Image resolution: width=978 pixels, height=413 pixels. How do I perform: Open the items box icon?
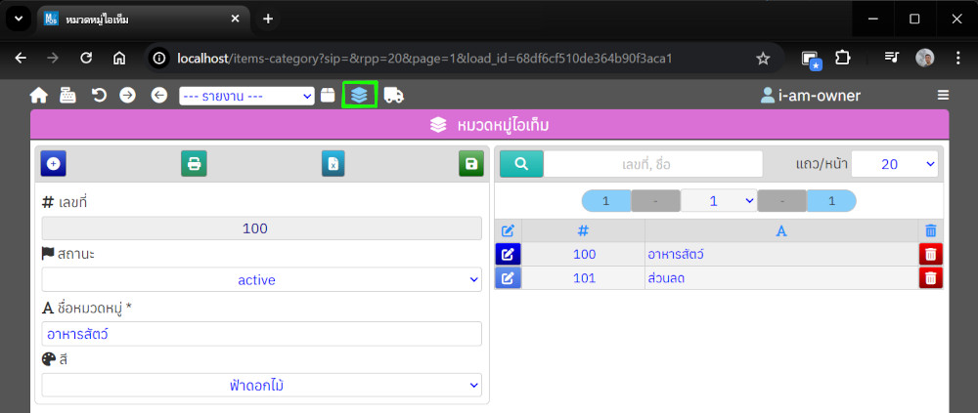point(328,95)
